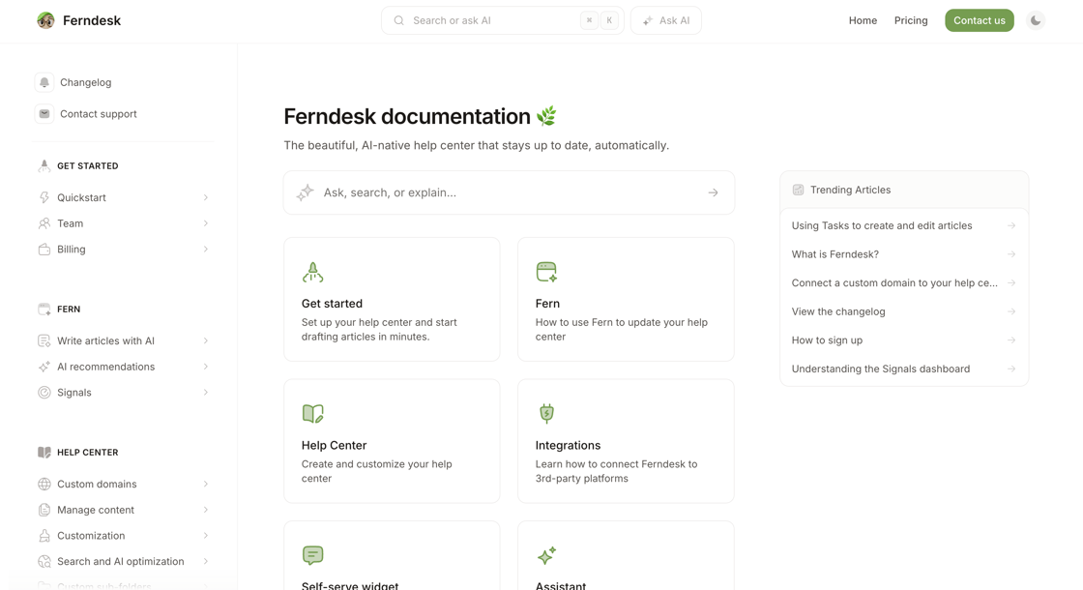Click the Search and AI optimization icon
This screenshot has height=590, width=1083.
pos(44,562)
